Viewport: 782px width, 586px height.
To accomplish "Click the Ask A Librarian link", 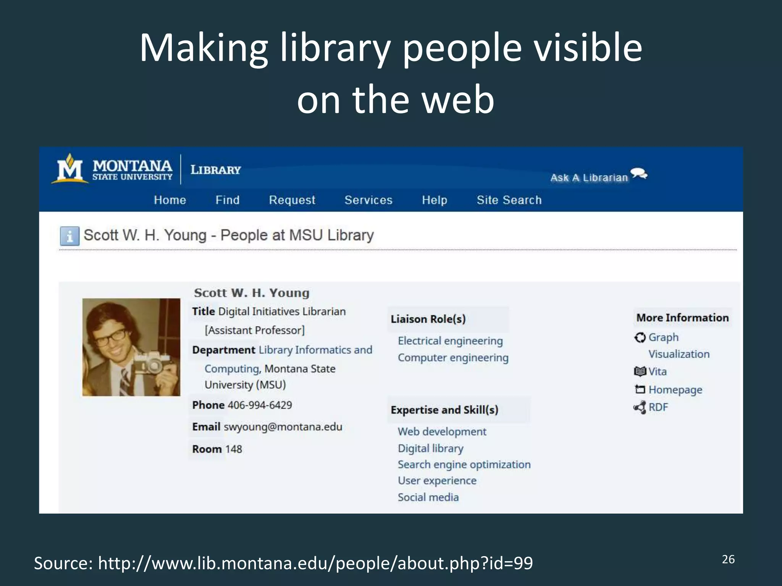I will pyautogui.click(x=589, y=177).
